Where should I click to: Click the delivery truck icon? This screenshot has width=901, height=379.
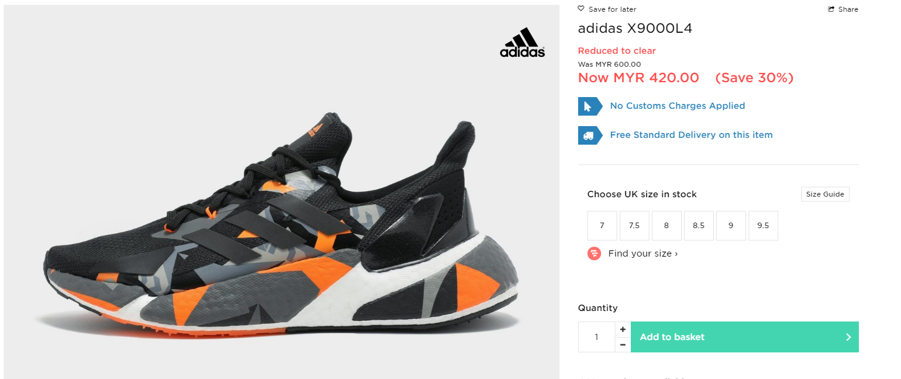tap(590, 135)
